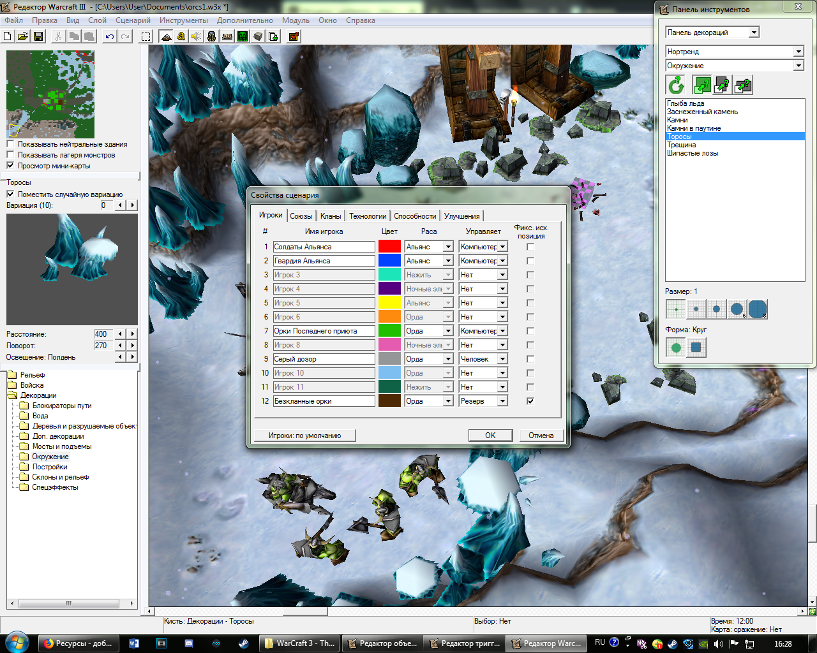Toggle fixed start position for player 12
The image size is (817, 653).
click(530, 401)
